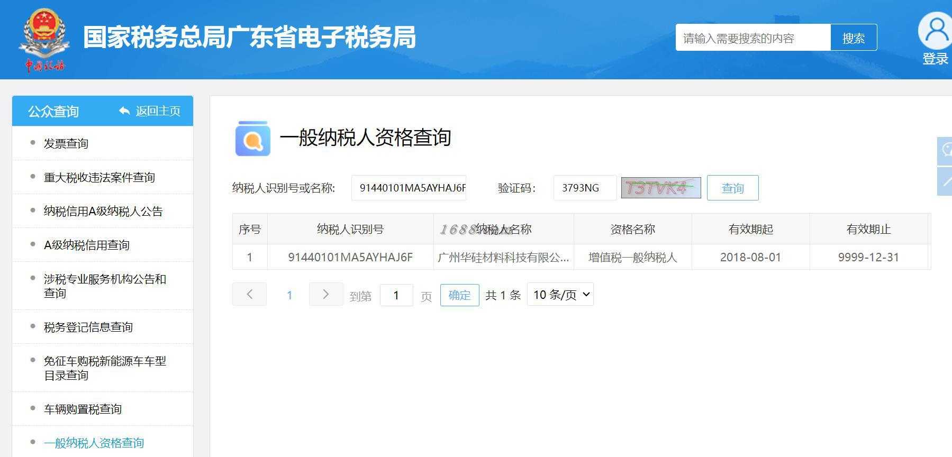Focus the site search input field

point(753,38)
